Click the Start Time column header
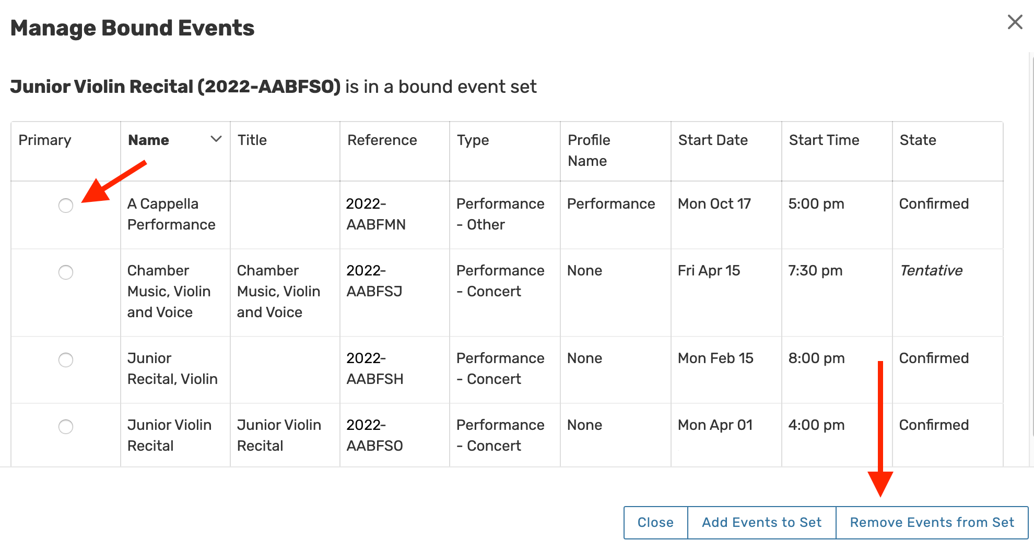 pos(824,140)
